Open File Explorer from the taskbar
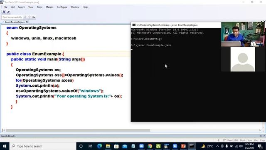Viewport: 266px width, 150px height. [x=108, y=146]
